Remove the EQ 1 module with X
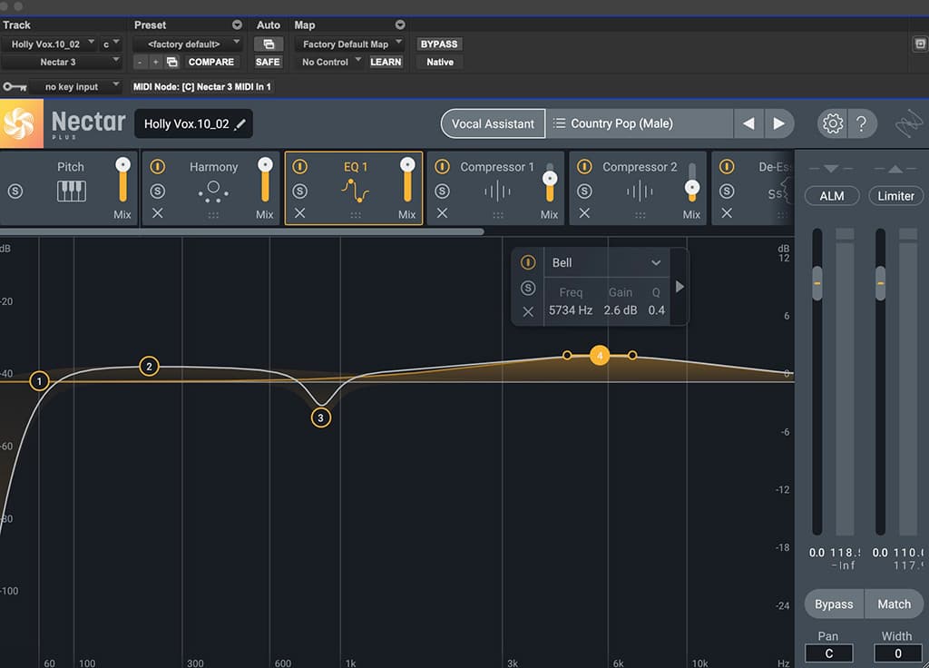Screen dimensions: 929x668 pos(299,212)
